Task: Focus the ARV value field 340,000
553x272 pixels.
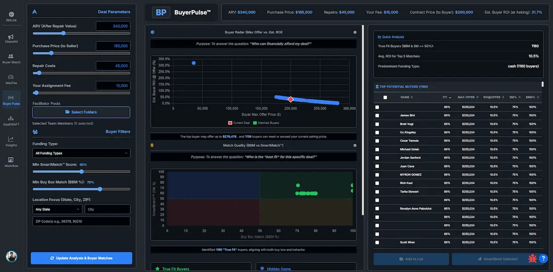Action: tap(113, 26)
